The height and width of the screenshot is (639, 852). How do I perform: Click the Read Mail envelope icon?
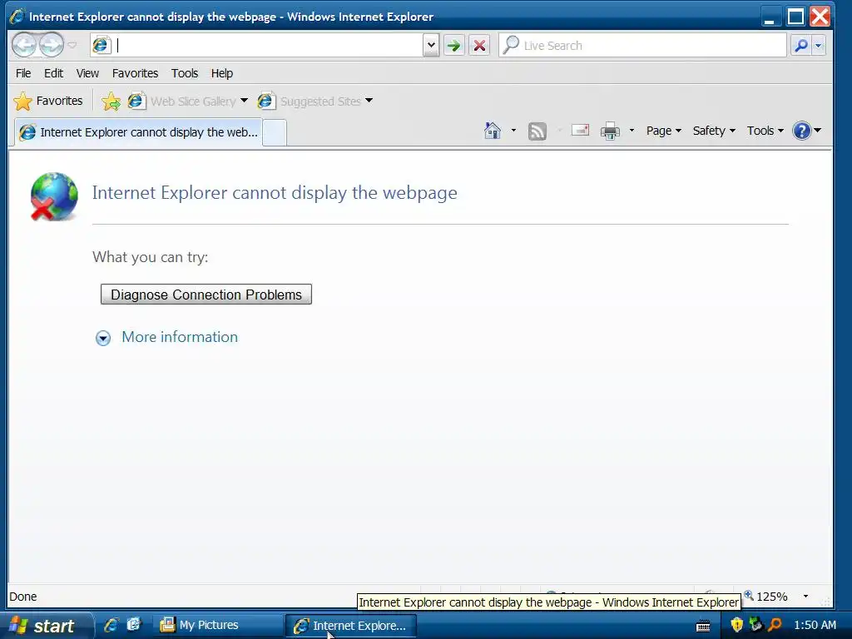coord(580,131)
